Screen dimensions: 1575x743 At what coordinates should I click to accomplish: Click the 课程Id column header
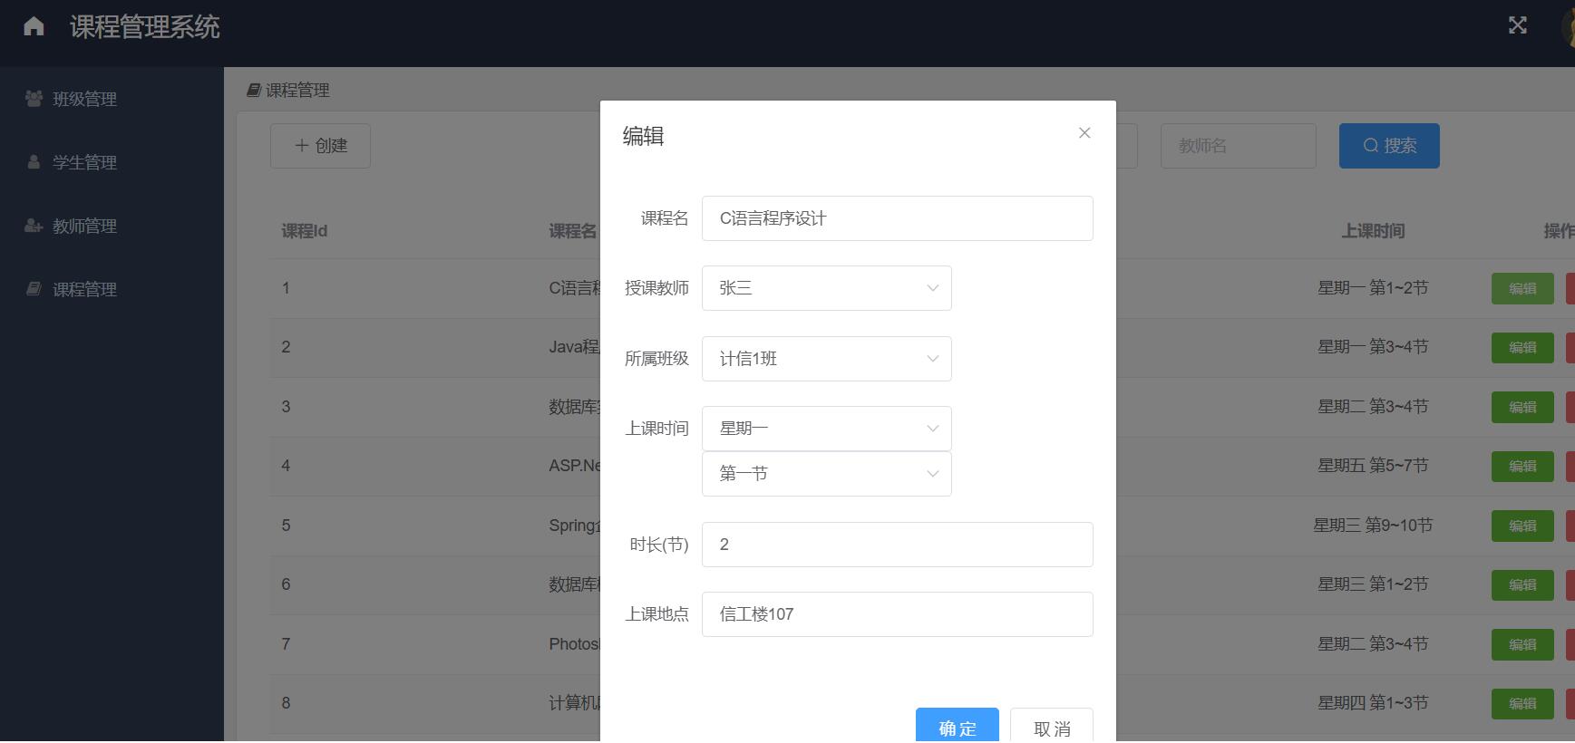click(x=304, y=231)
